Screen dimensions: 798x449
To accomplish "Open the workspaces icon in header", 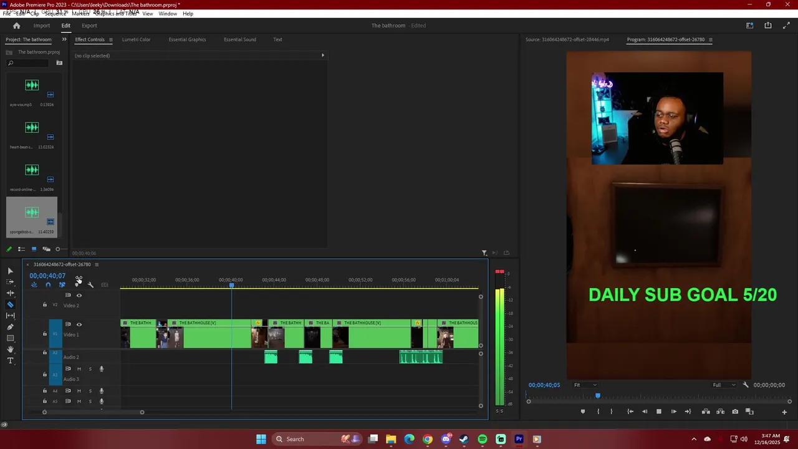I will (x=750, y=26).
